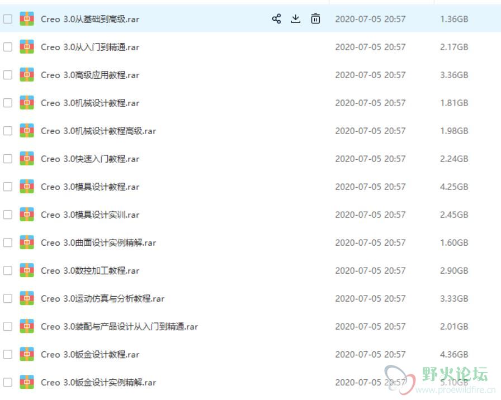This screenshot has height=400, width=501.
Task: Tick checkbox for Creo 3.0从入门到精通.rar
Action: tap(8, 47)
